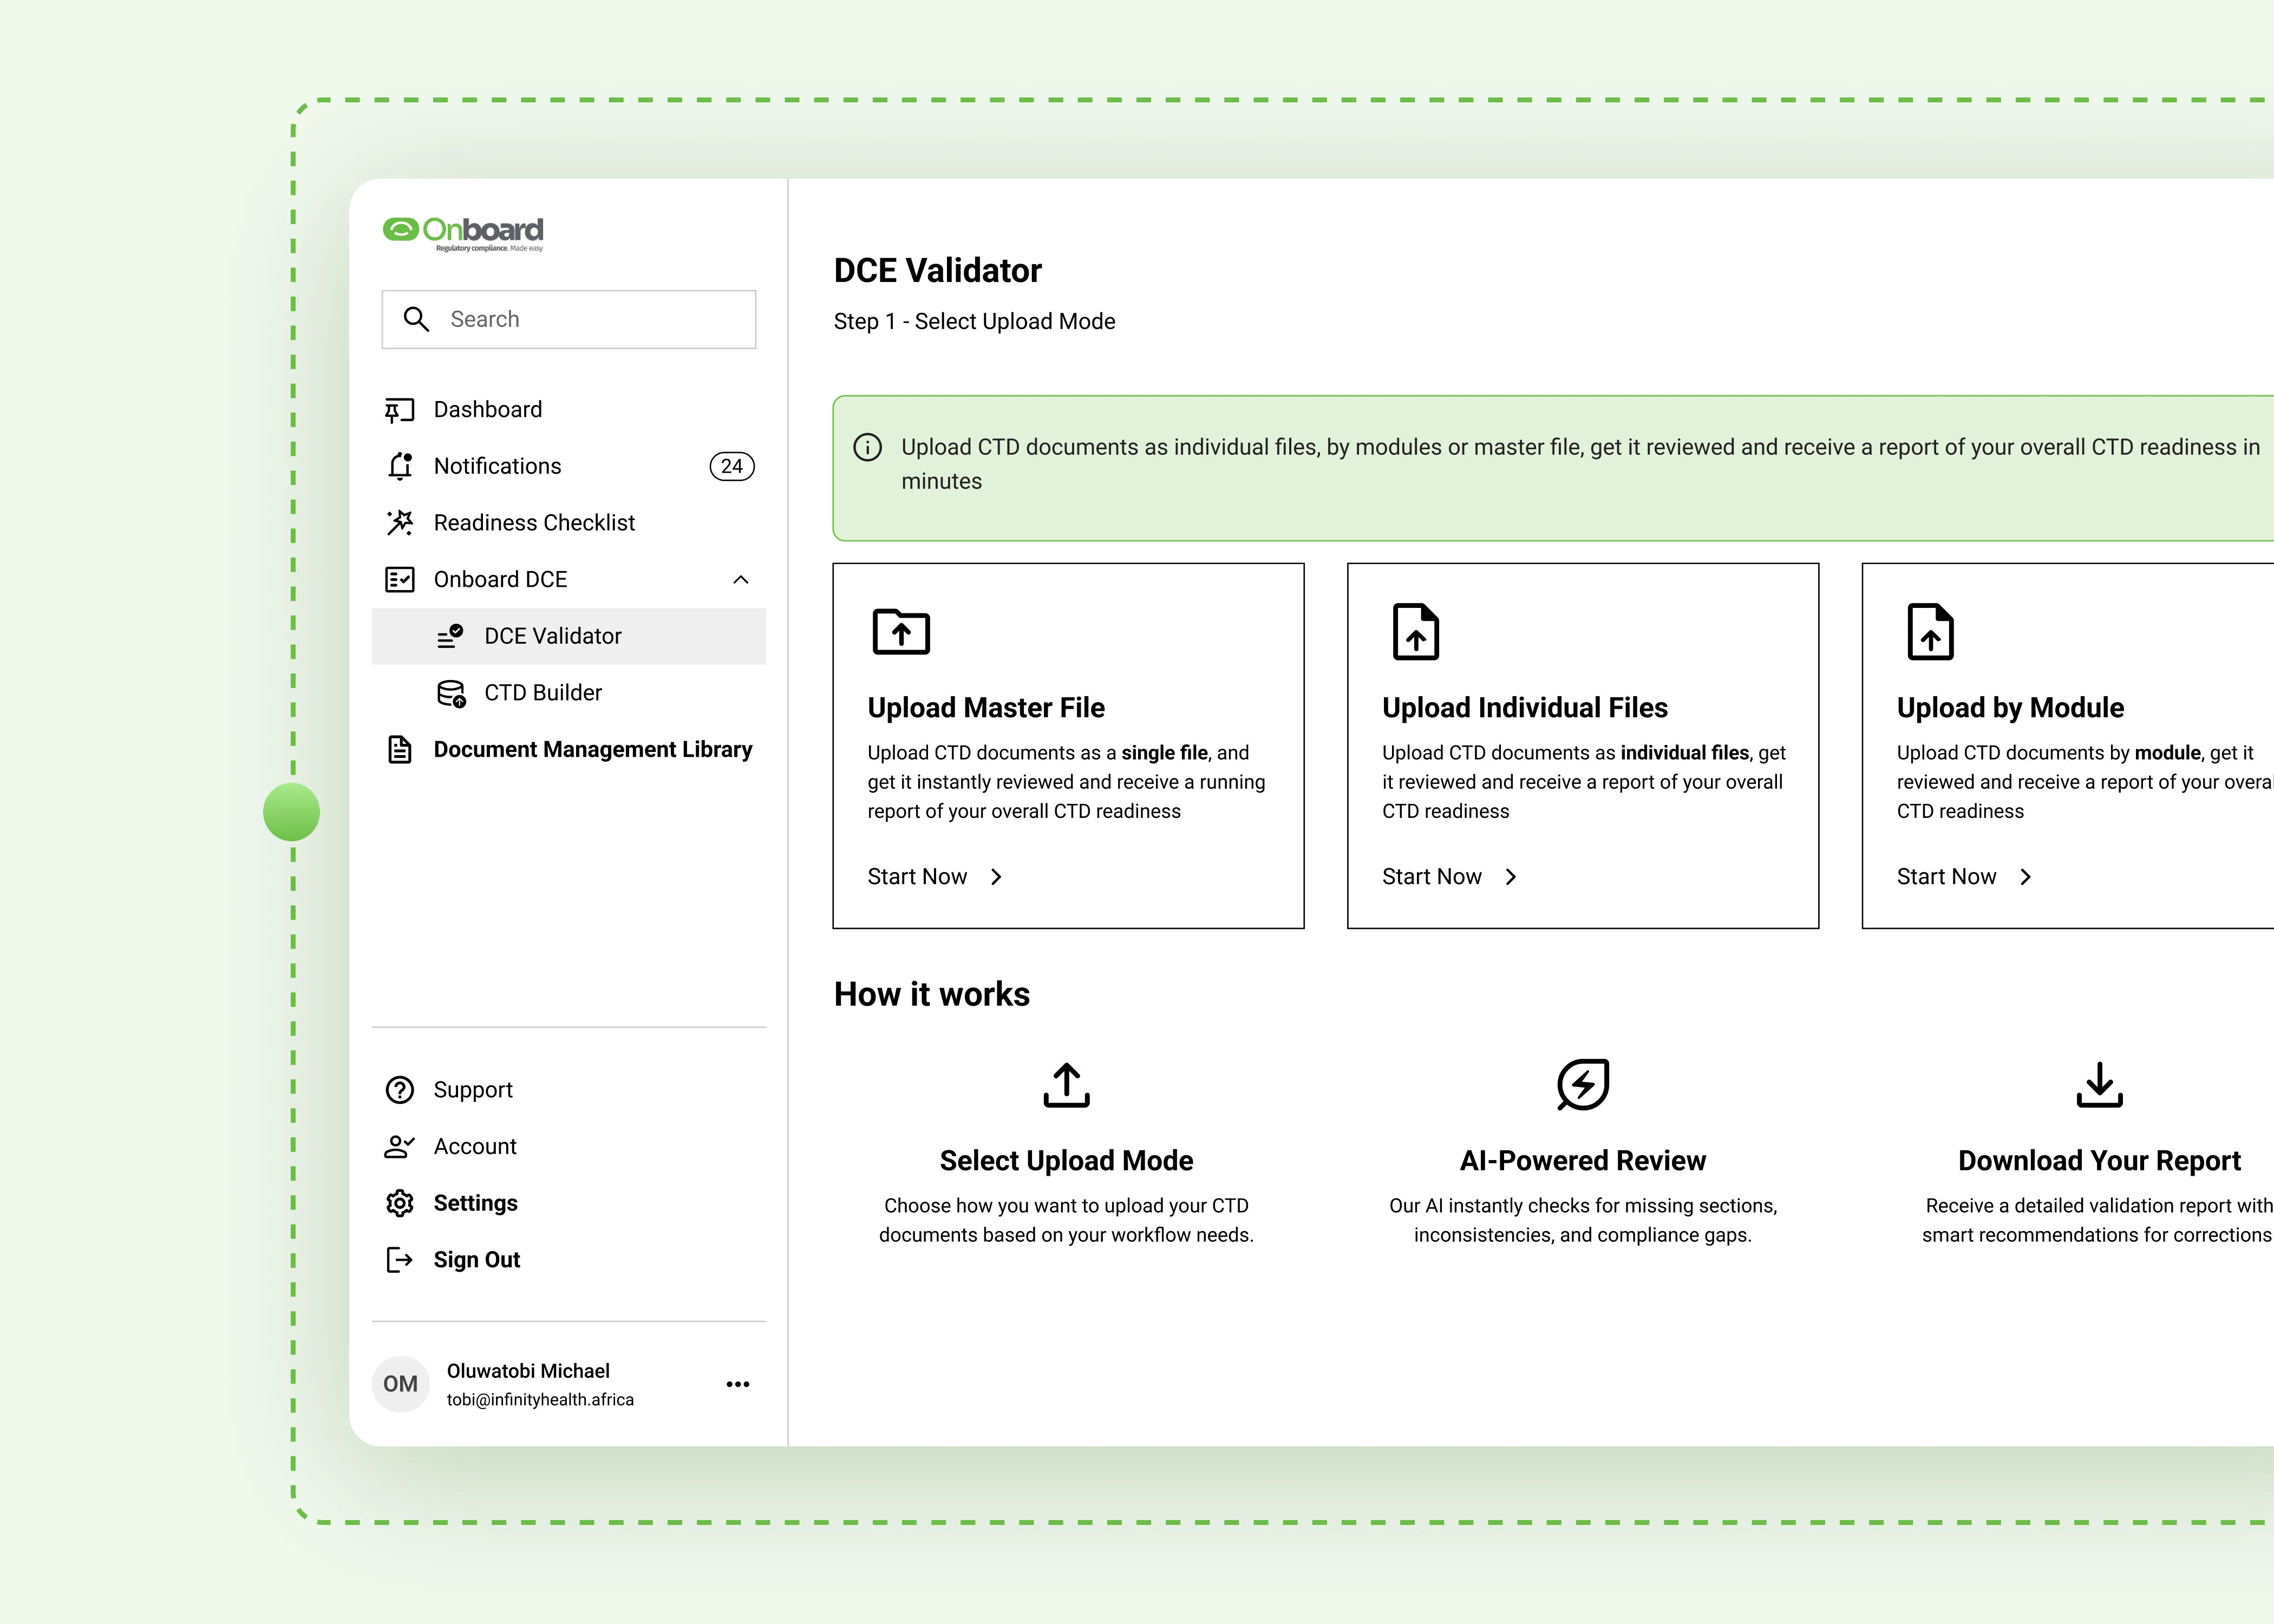
Task: Click Sign Out
Action: pyautogui.click(x=477, y=1260)
